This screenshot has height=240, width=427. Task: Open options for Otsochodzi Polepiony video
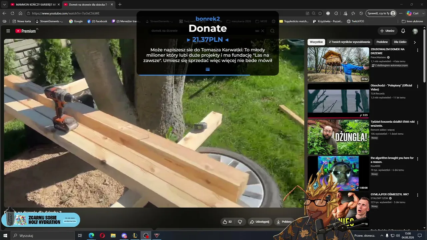pyautogui.click(x=418, y=87)
